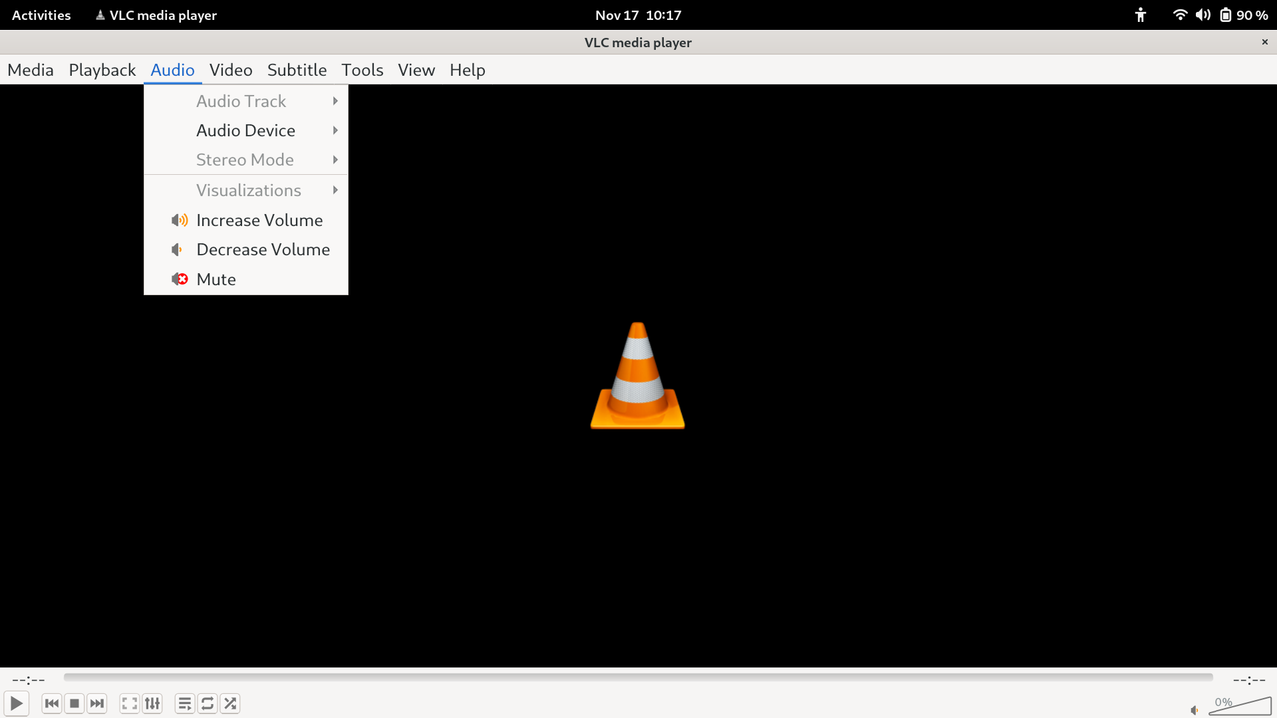Click the seek progress bar
This screenshot has height=718, width=1277.
(x=638, y=677)
